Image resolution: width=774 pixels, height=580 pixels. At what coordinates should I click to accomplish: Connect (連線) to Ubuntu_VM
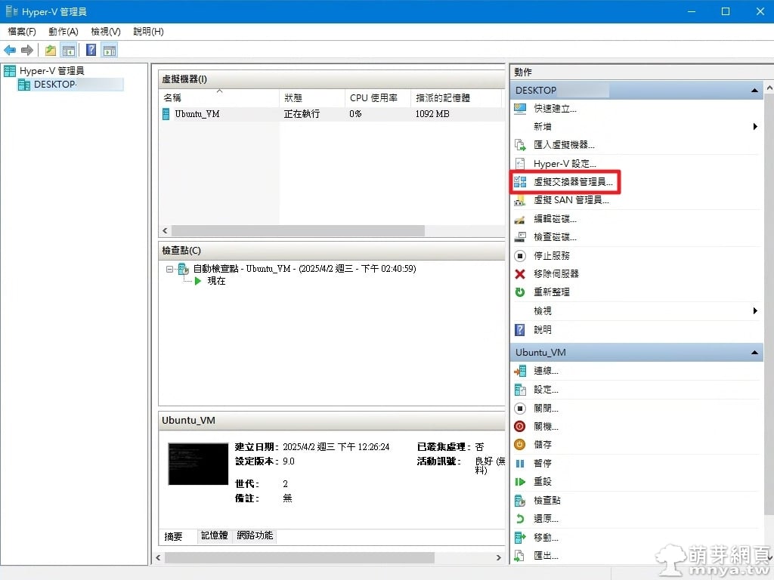point(545,371)
